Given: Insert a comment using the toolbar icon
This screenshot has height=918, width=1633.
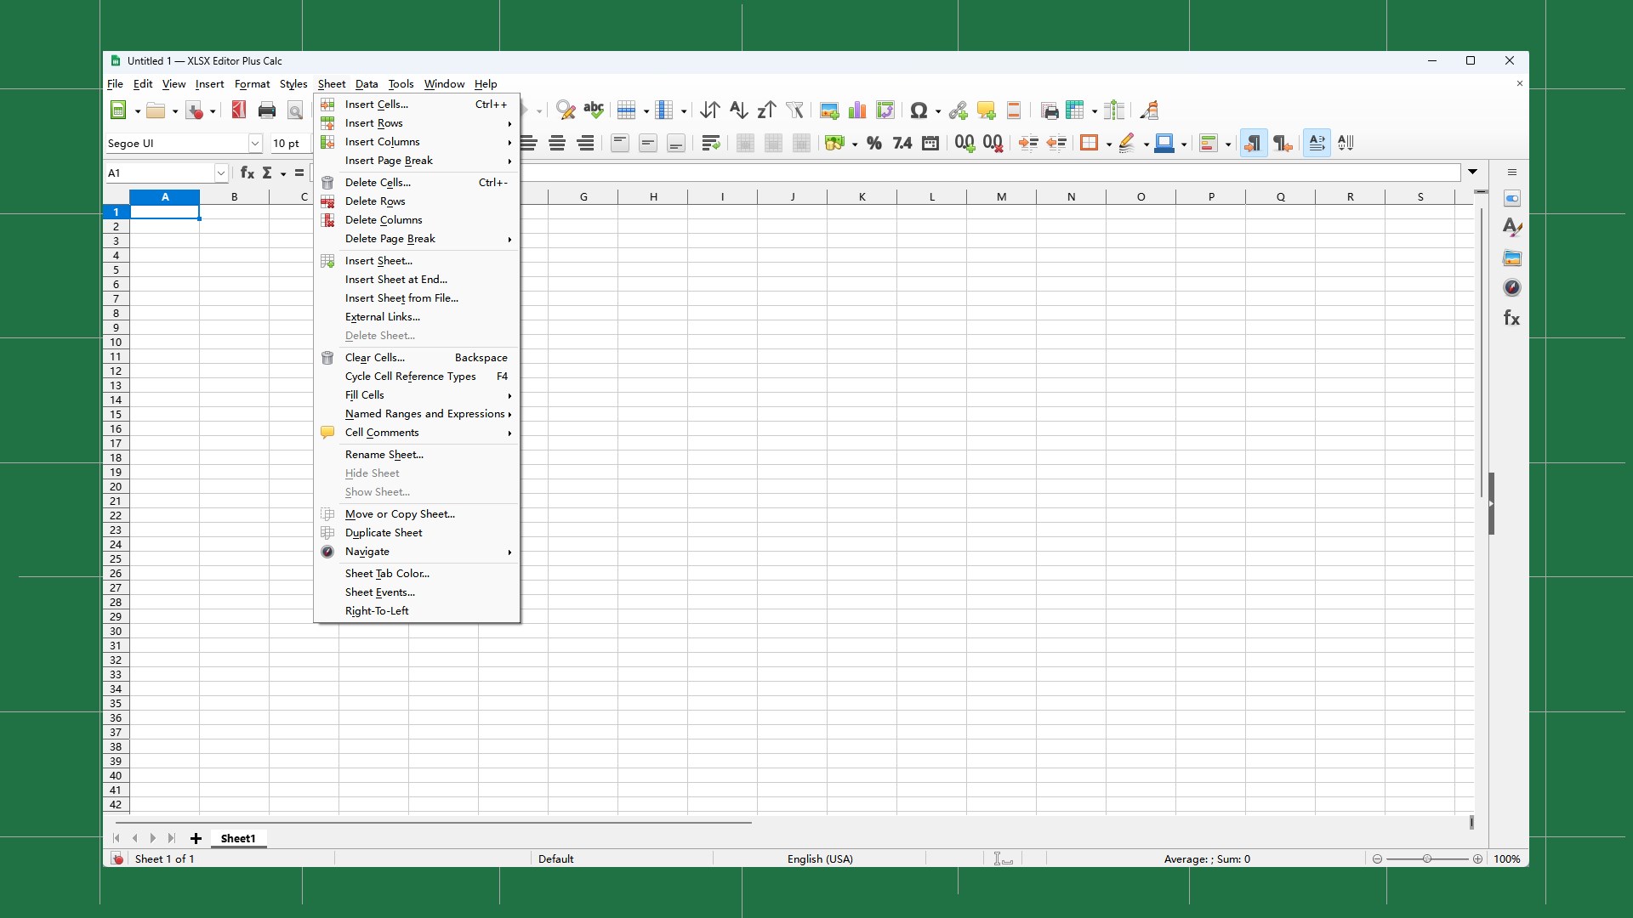Looking at the screenshot, I should point(986,110).
